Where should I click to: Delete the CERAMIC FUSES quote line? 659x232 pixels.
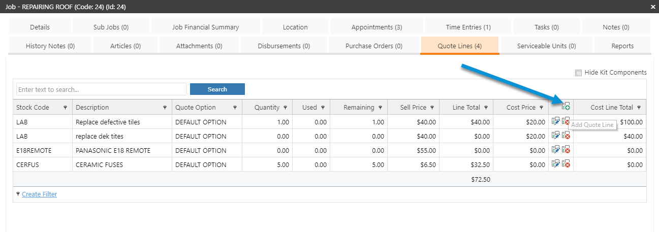pos(566,164)
